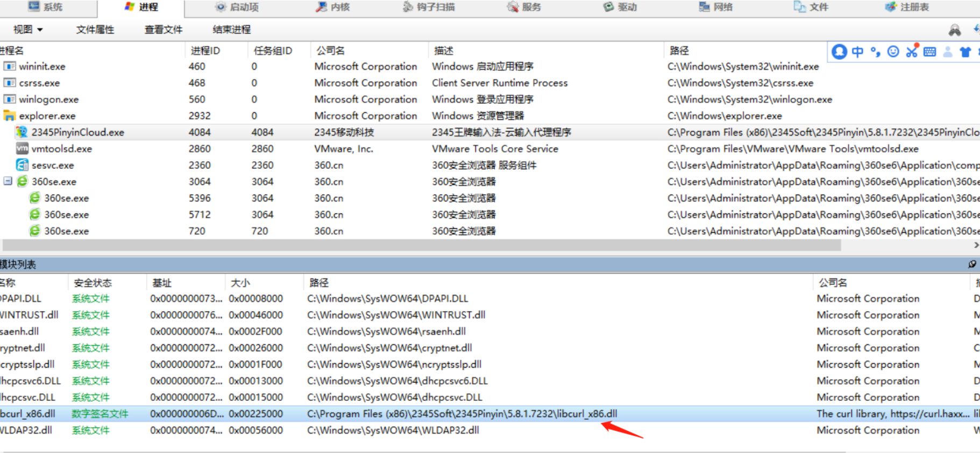
Task: Click the 2345 Pinyin avatar logo
Action: click(x=839, y=52)
